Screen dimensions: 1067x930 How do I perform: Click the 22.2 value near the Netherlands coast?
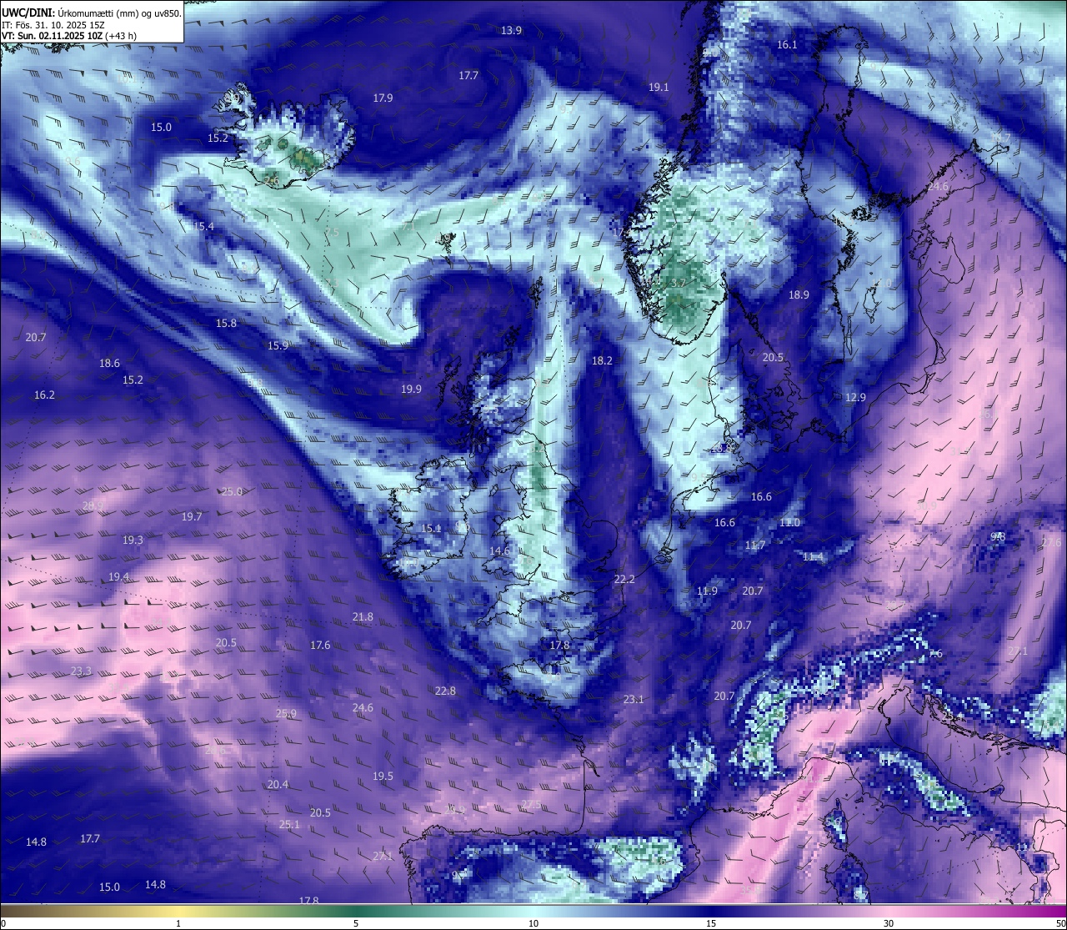pyautogui.click(x=624, y=579)
